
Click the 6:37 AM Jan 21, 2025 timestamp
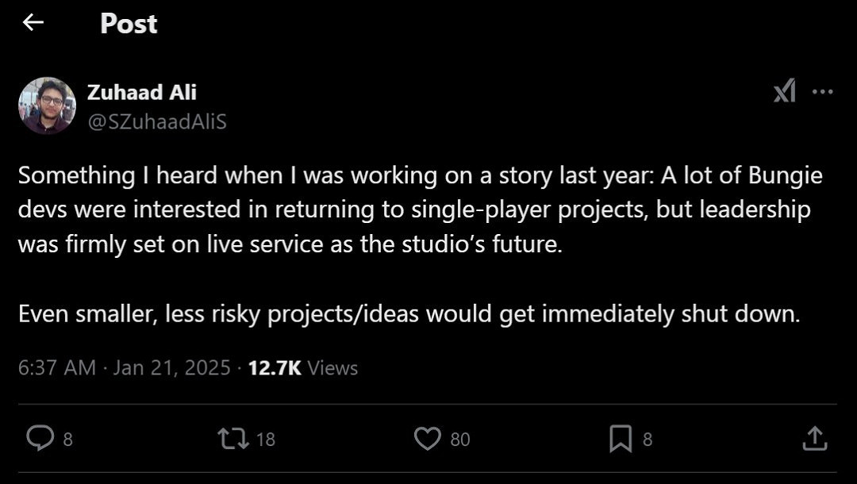point(124,368)
